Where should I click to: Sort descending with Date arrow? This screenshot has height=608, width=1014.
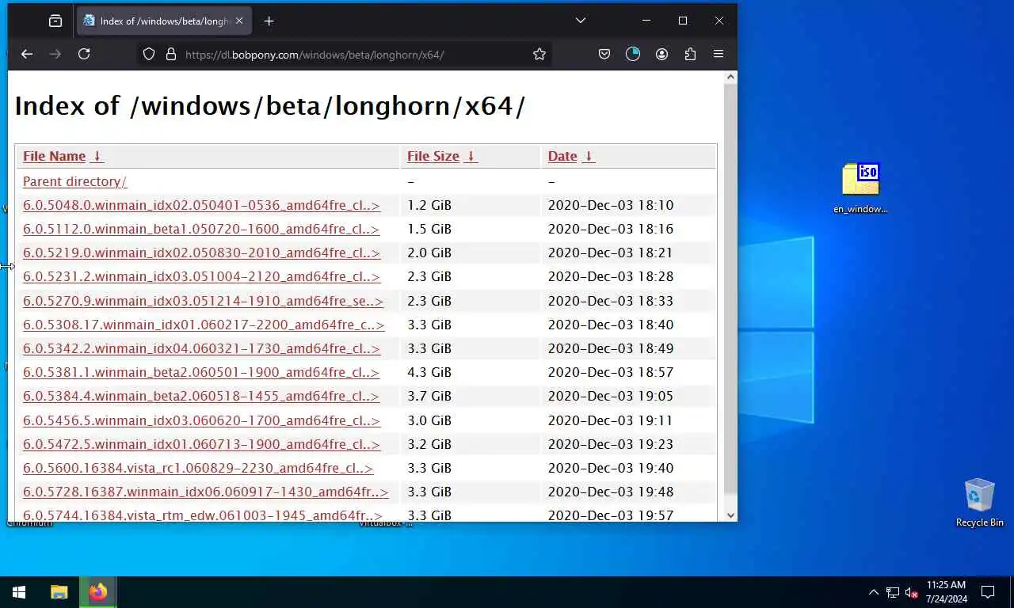(x=588, y=156)
